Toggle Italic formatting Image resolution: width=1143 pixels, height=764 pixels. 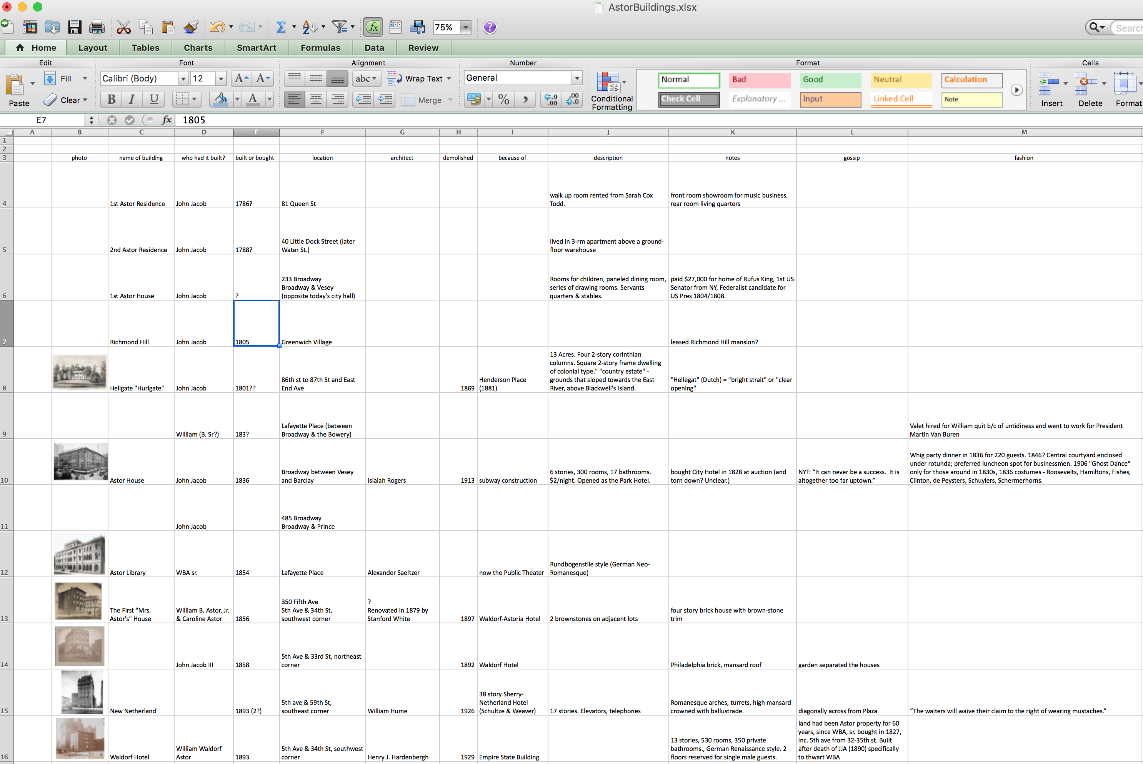(x=132, y=100)
